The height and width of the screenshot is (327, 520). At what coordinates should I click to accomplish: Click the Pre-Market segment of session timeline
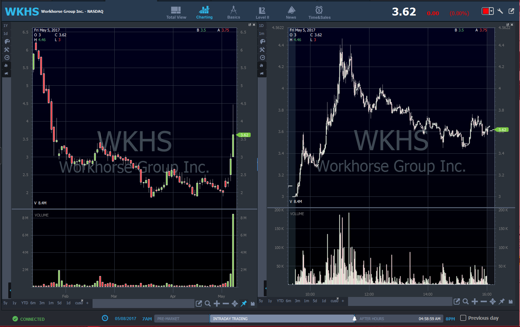(182, 318)
